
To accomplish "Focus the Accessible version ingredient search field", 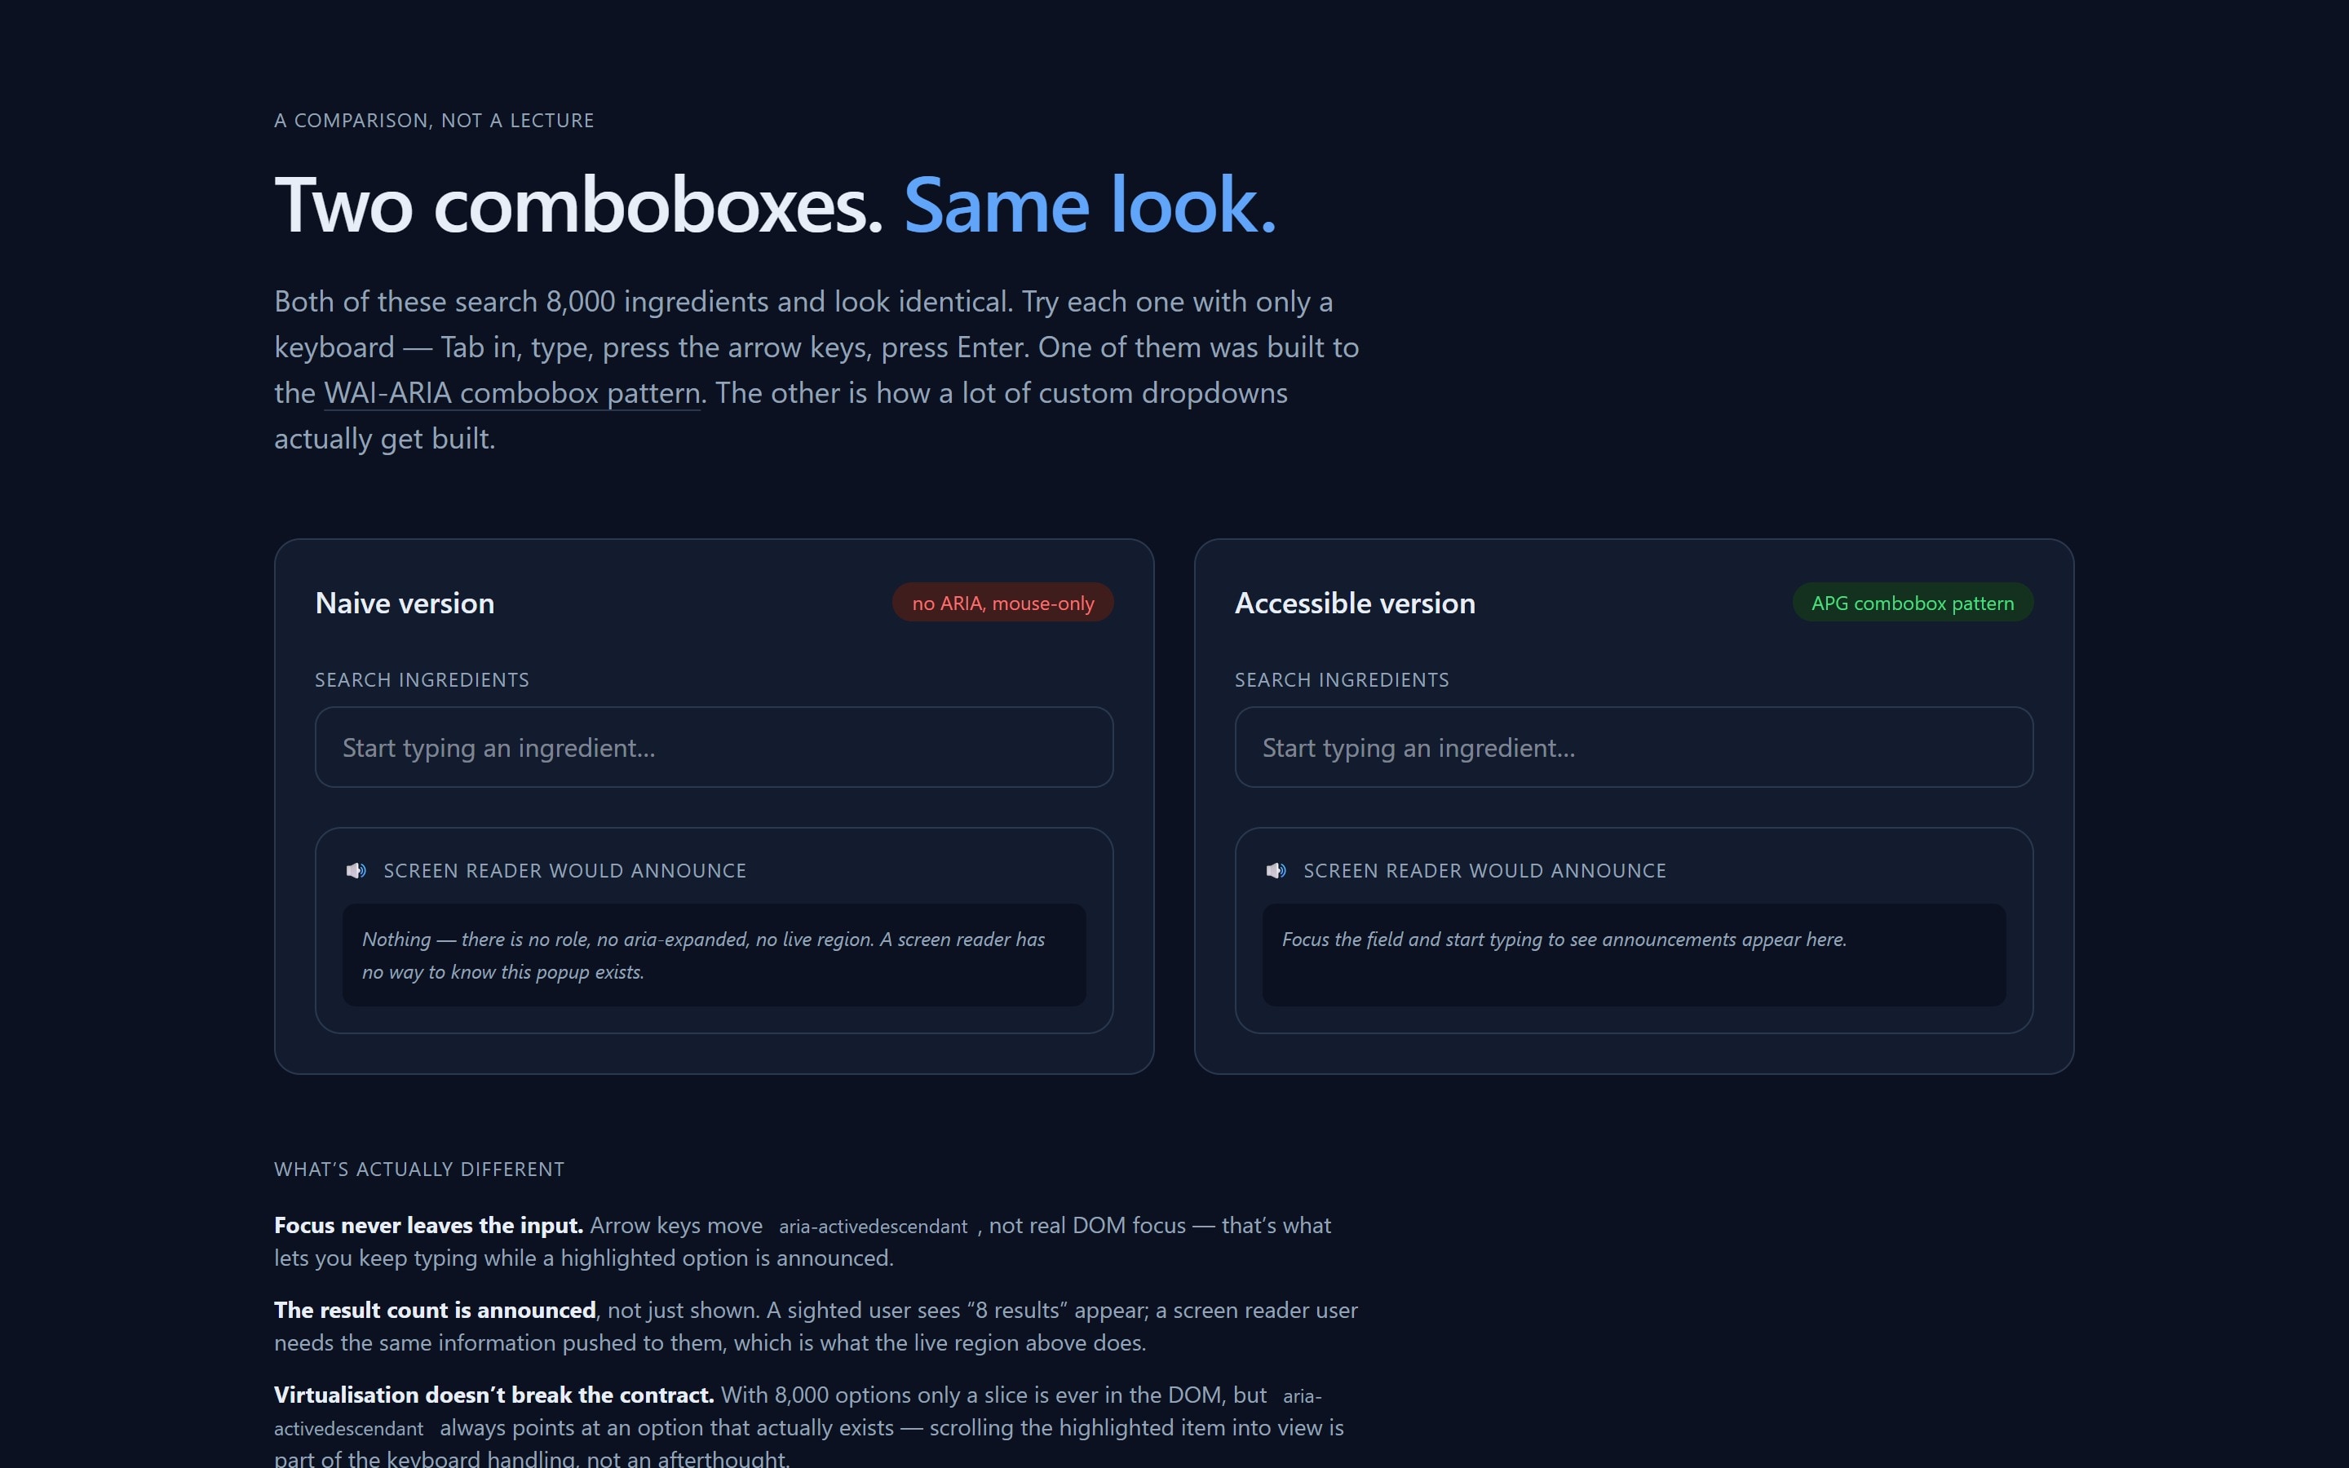I will [1634, 746].
